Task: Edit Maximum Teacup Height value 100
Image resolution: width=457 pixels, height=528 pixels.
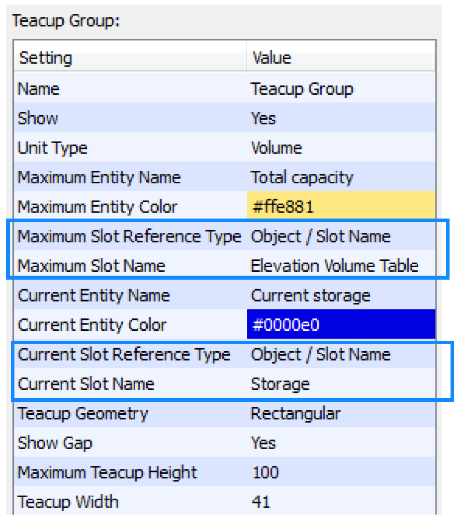Action: (x=265, y=472)
